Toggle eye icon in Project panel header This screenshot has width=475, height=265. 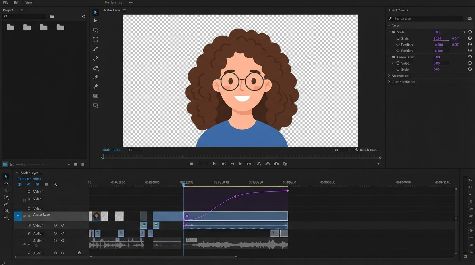(84, 16)
